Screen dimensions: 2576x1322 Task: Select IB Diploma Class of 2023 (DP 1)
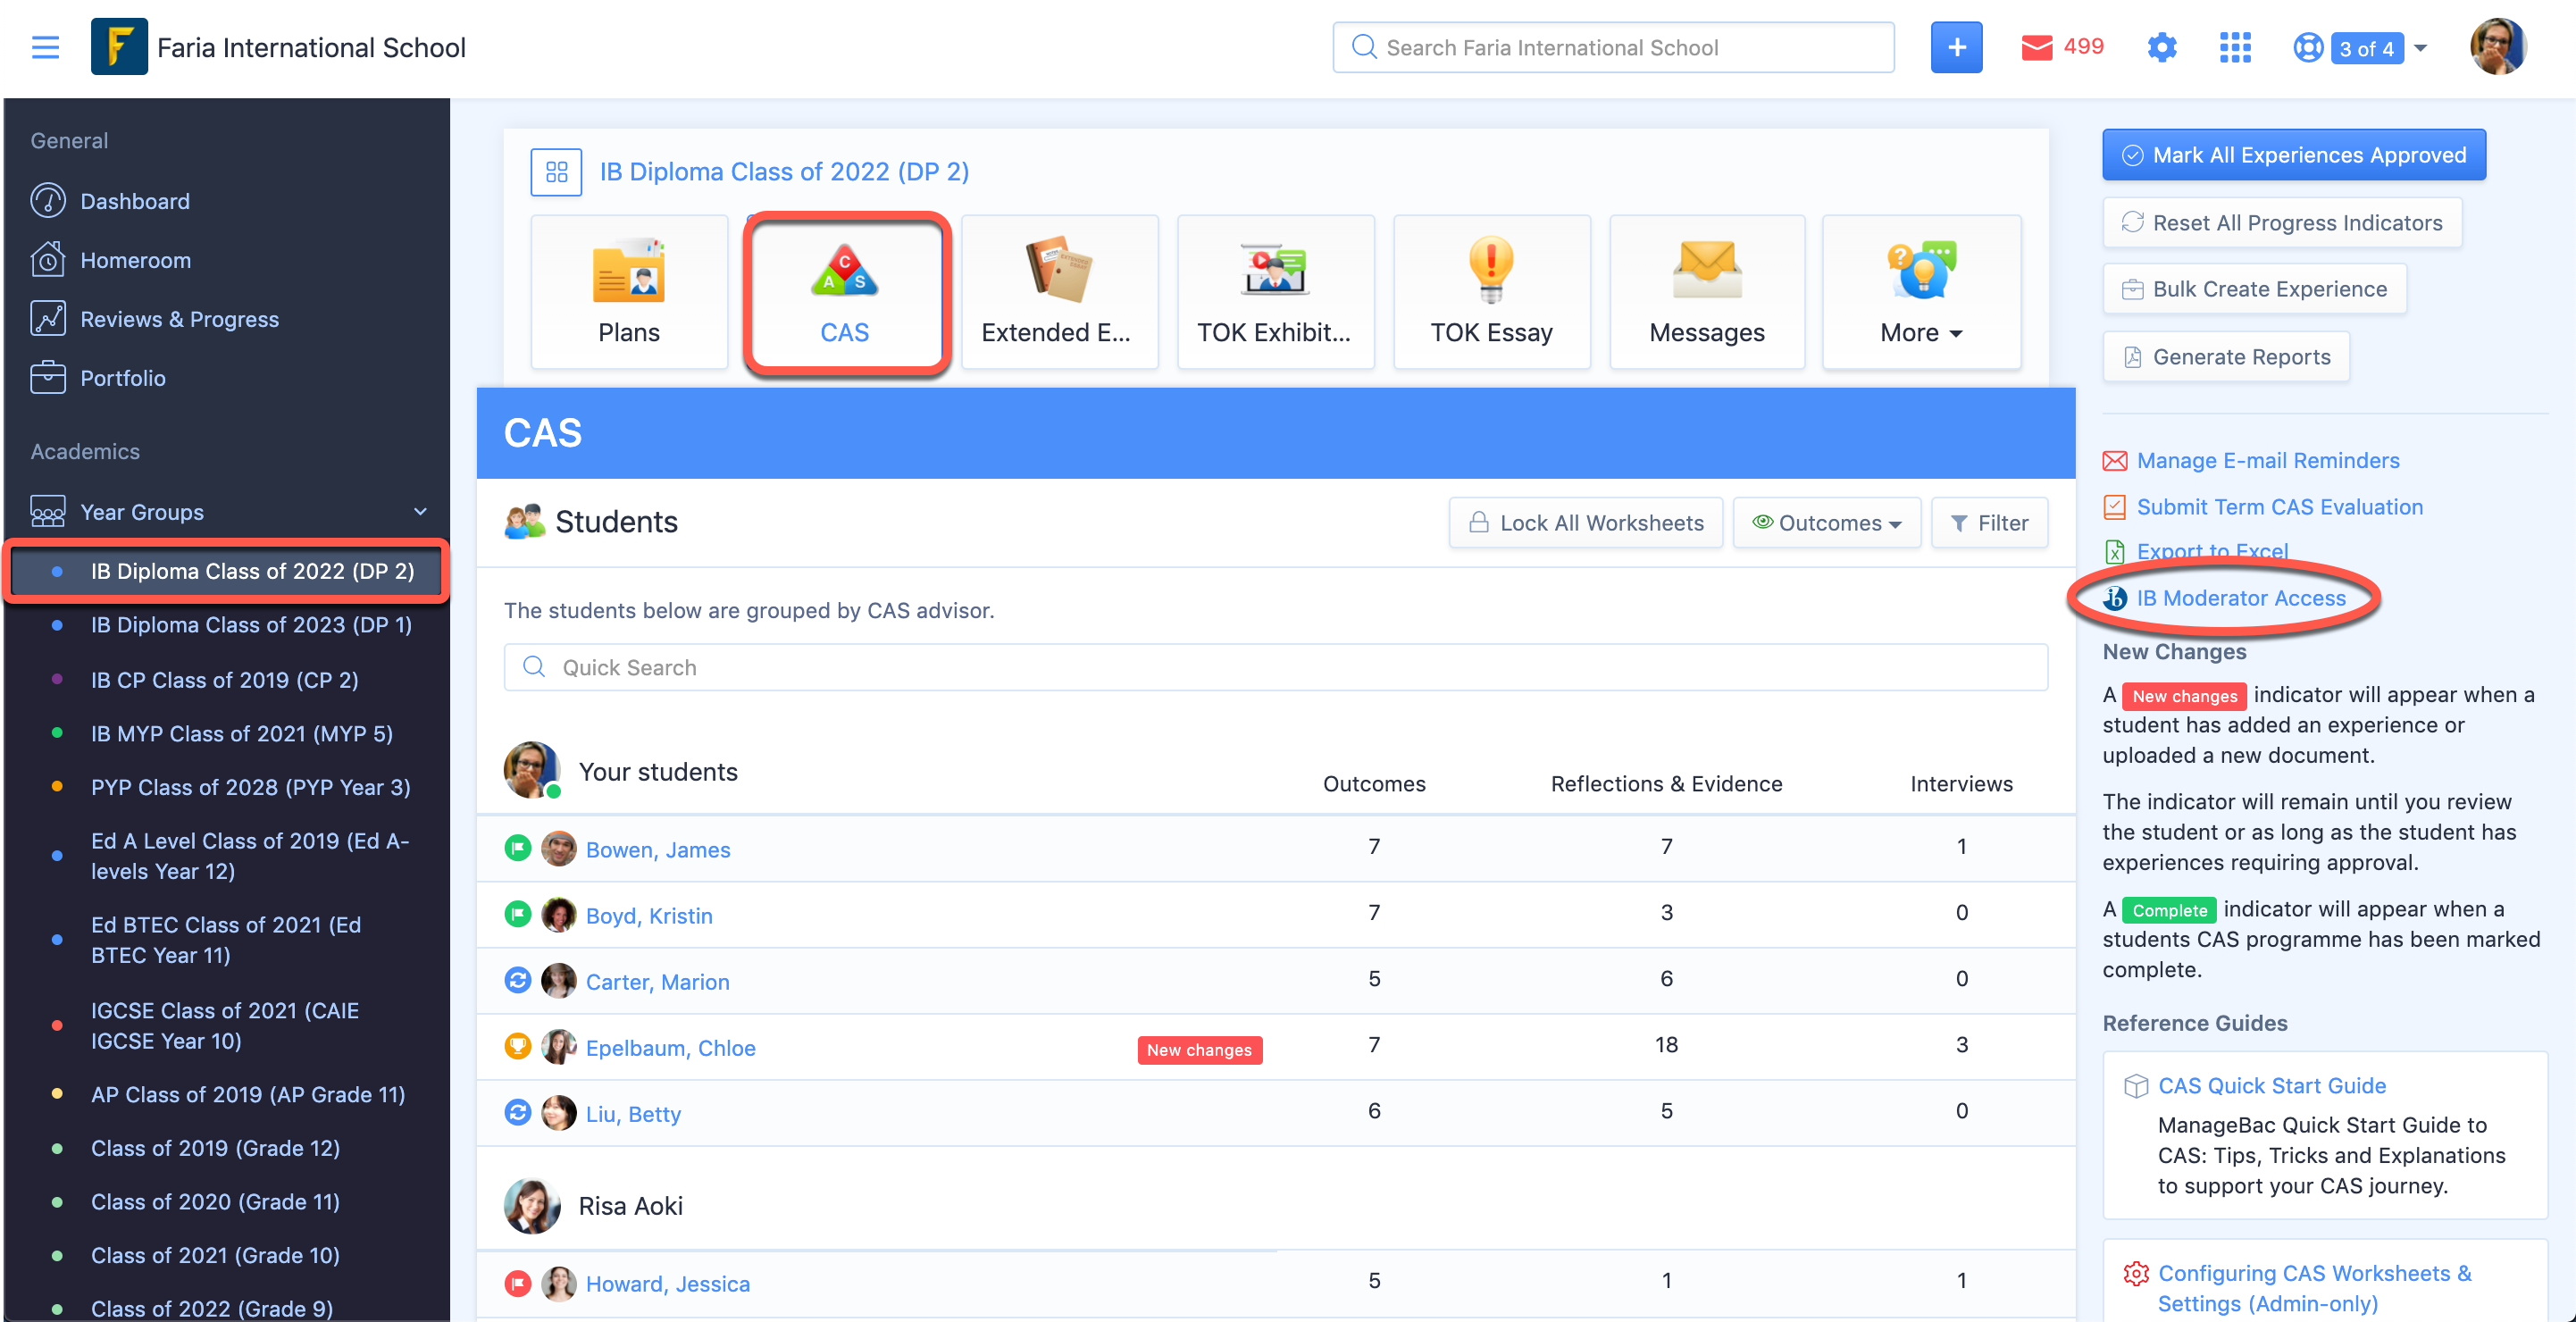[251, 625]
